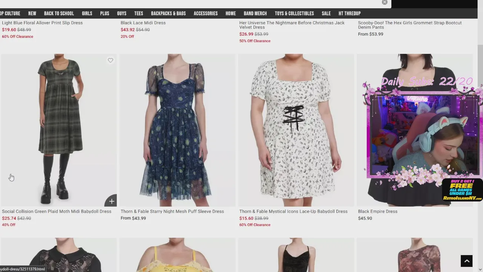Click the $43.92 sale price

tap(128, 30)
